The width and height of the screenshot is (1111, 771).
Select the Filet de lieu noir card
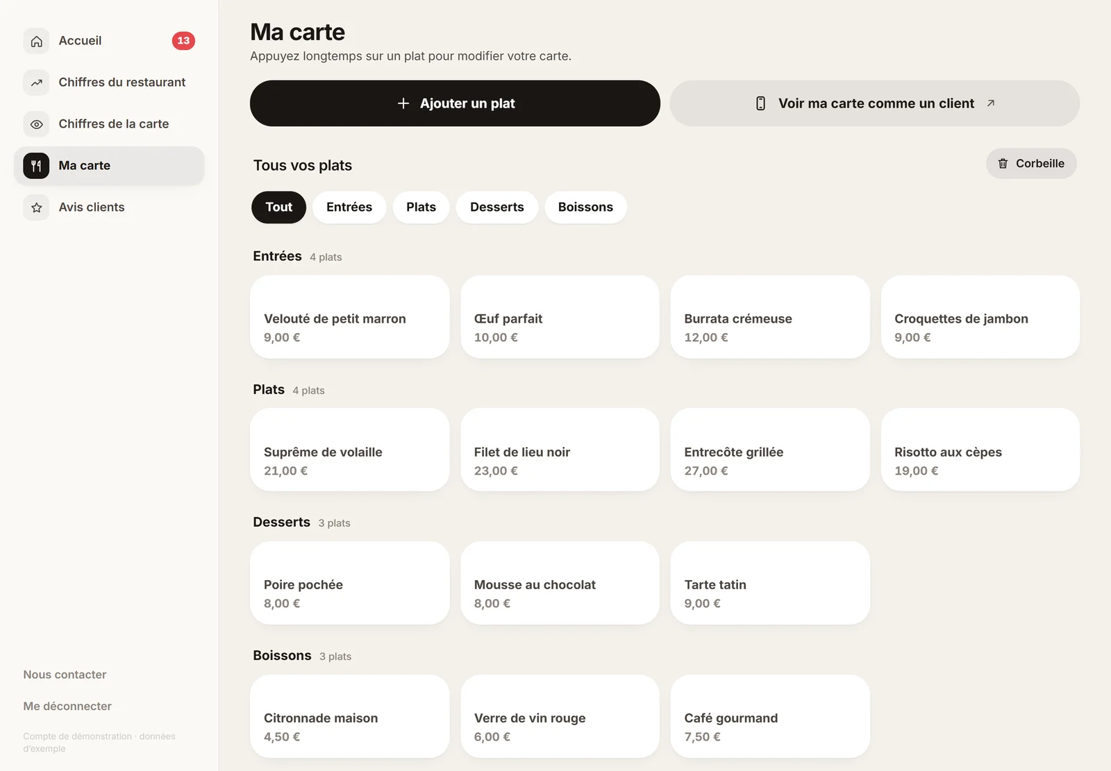point(560,450)
